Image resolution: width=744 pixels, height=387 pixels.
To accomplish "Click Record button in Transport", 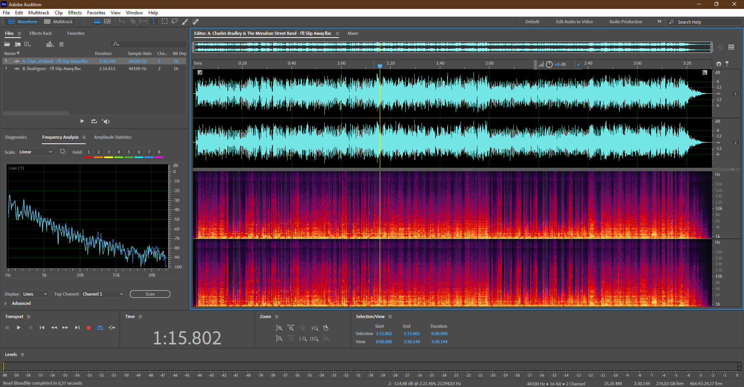I will 89,328.
